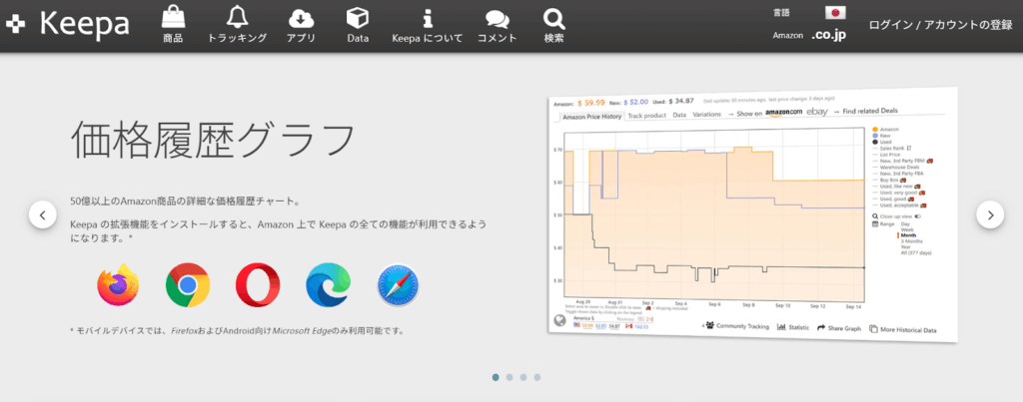Click the Keepa logo in the header

[x=67, y=24]
